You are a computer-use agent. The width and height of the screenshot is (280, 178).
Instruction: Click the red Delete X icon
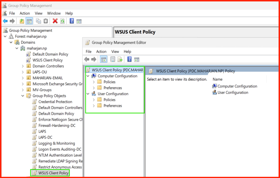pos(55,21)
